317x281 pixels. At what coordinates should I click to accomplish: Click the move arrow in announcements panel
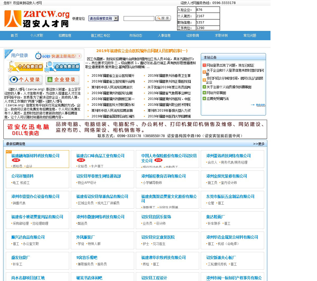[258, 105]
